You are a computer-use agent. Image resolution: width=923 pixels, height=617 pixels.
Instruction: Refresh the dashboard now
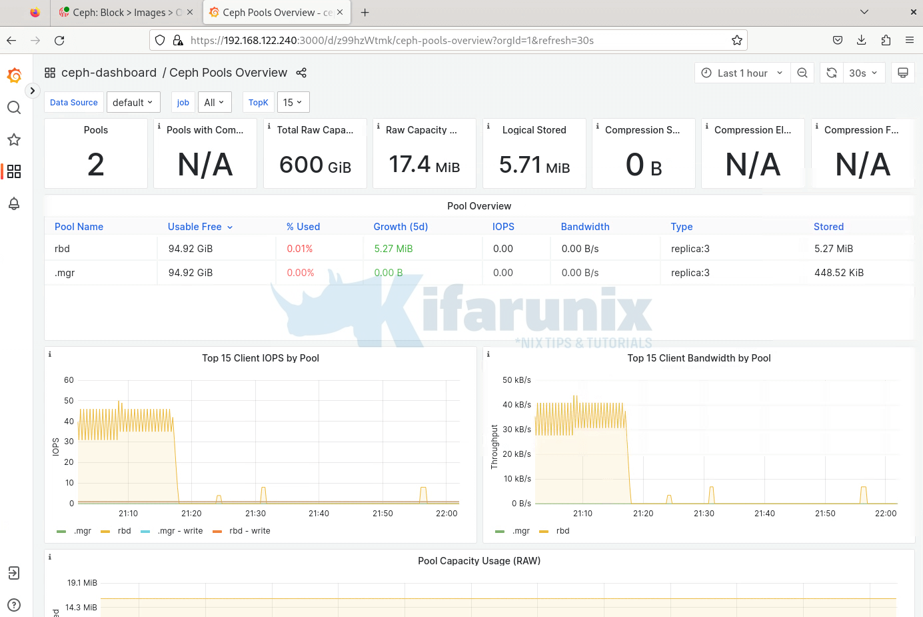pos(832,73)
